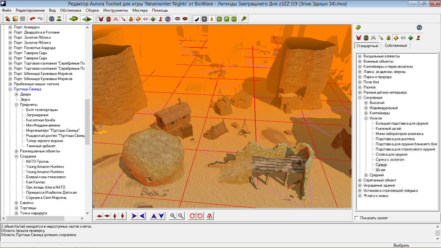Click the Zoom out magnifier below the viewport

[x=181, y=216]
